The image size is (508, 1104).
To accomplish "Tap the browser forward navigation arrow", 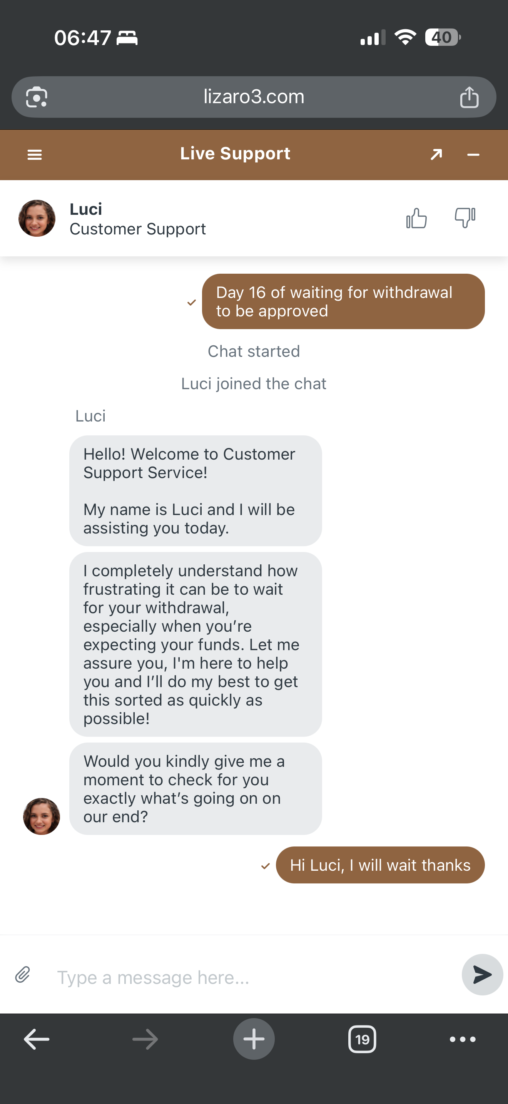I will tap(145, 1039).
